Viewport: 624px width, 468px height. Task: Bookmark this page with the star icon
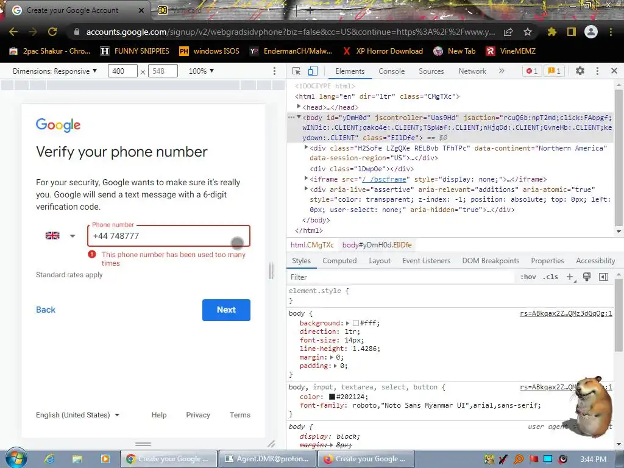528,32
